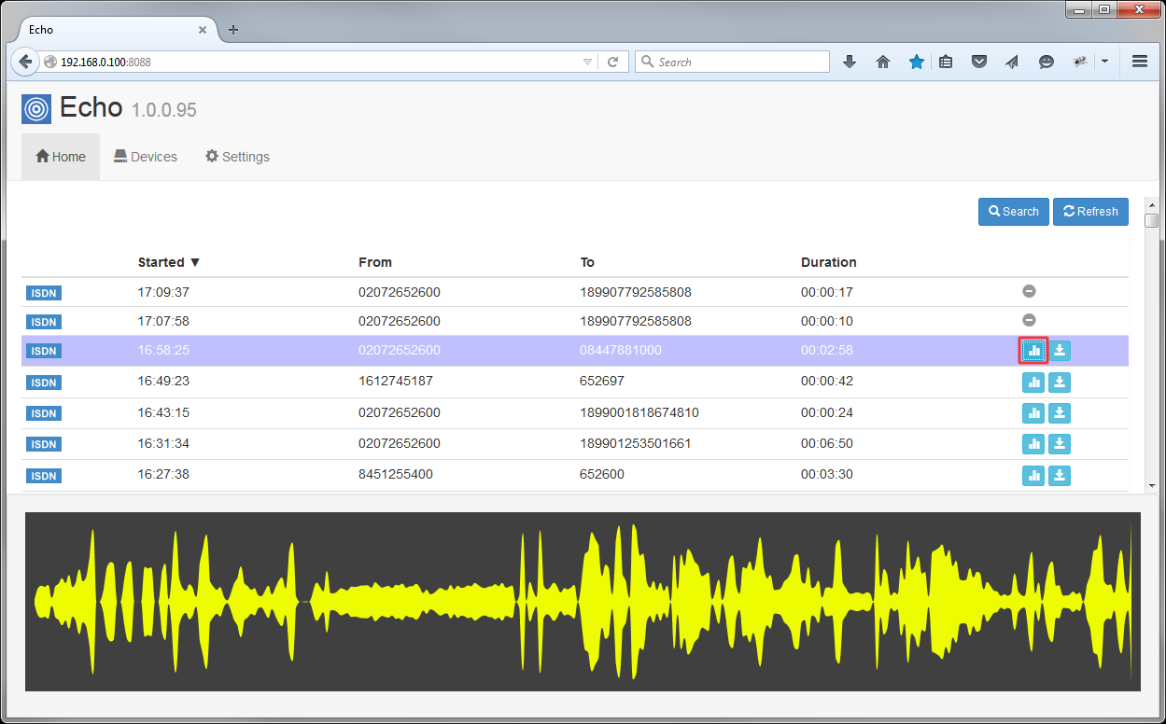Click the call list scrollbar thumb

tap(1152, 221)
